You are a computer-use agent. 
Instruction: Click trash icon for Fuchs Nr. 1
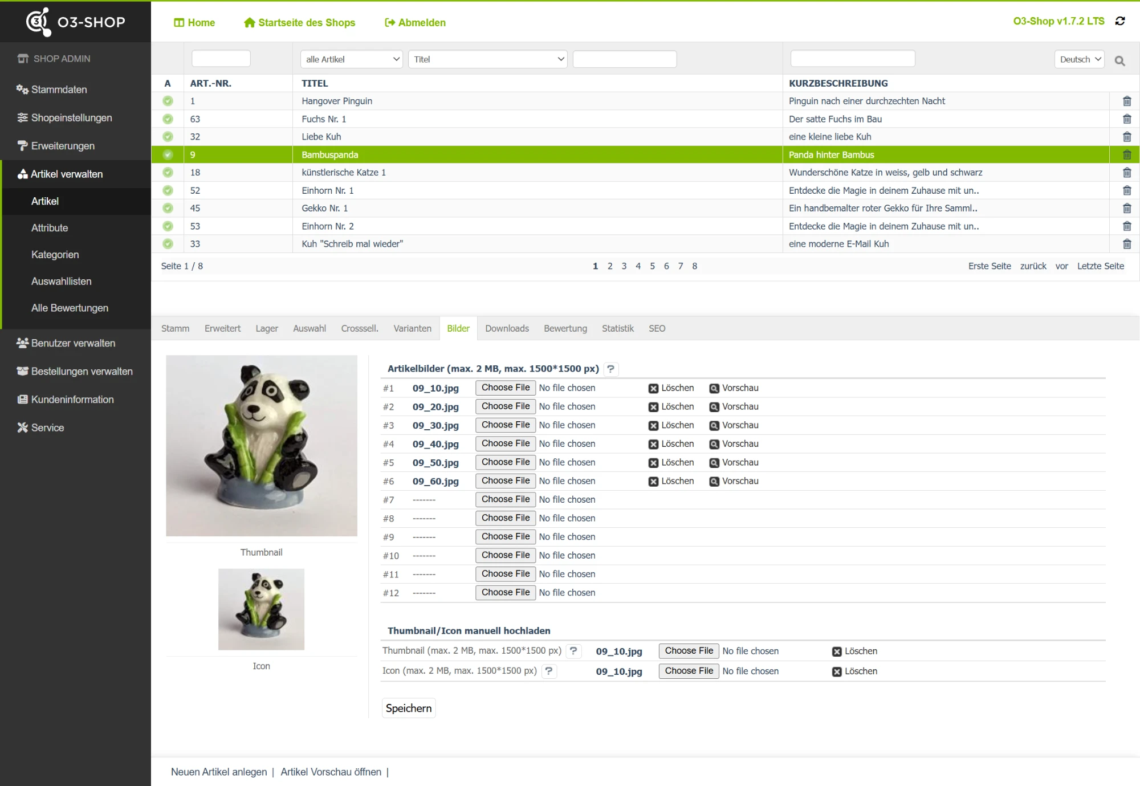1127,119
